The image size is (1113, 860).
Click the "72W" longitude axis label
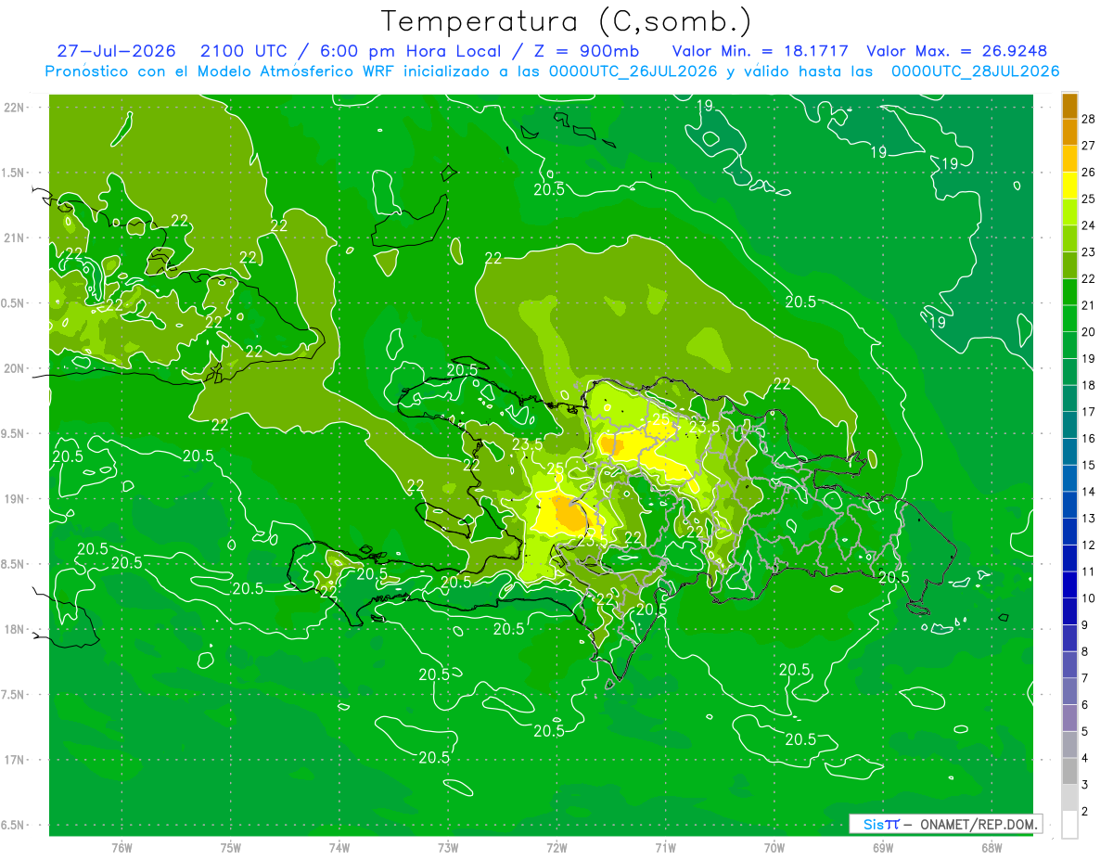(x=556, y=847)
